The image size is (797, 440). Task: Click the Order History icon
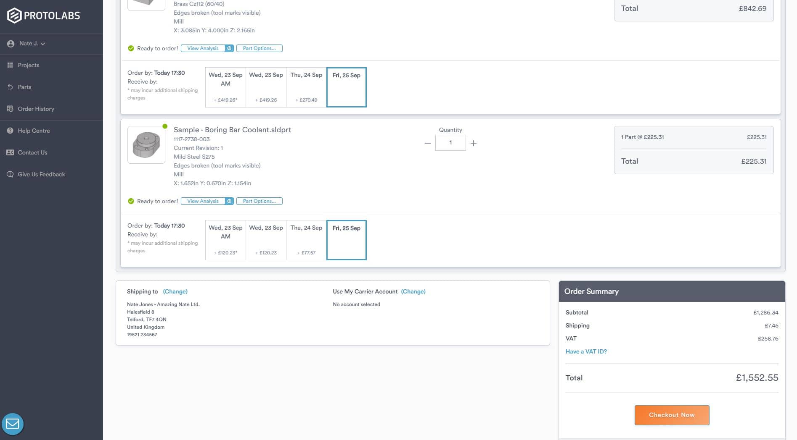(10, 109)
